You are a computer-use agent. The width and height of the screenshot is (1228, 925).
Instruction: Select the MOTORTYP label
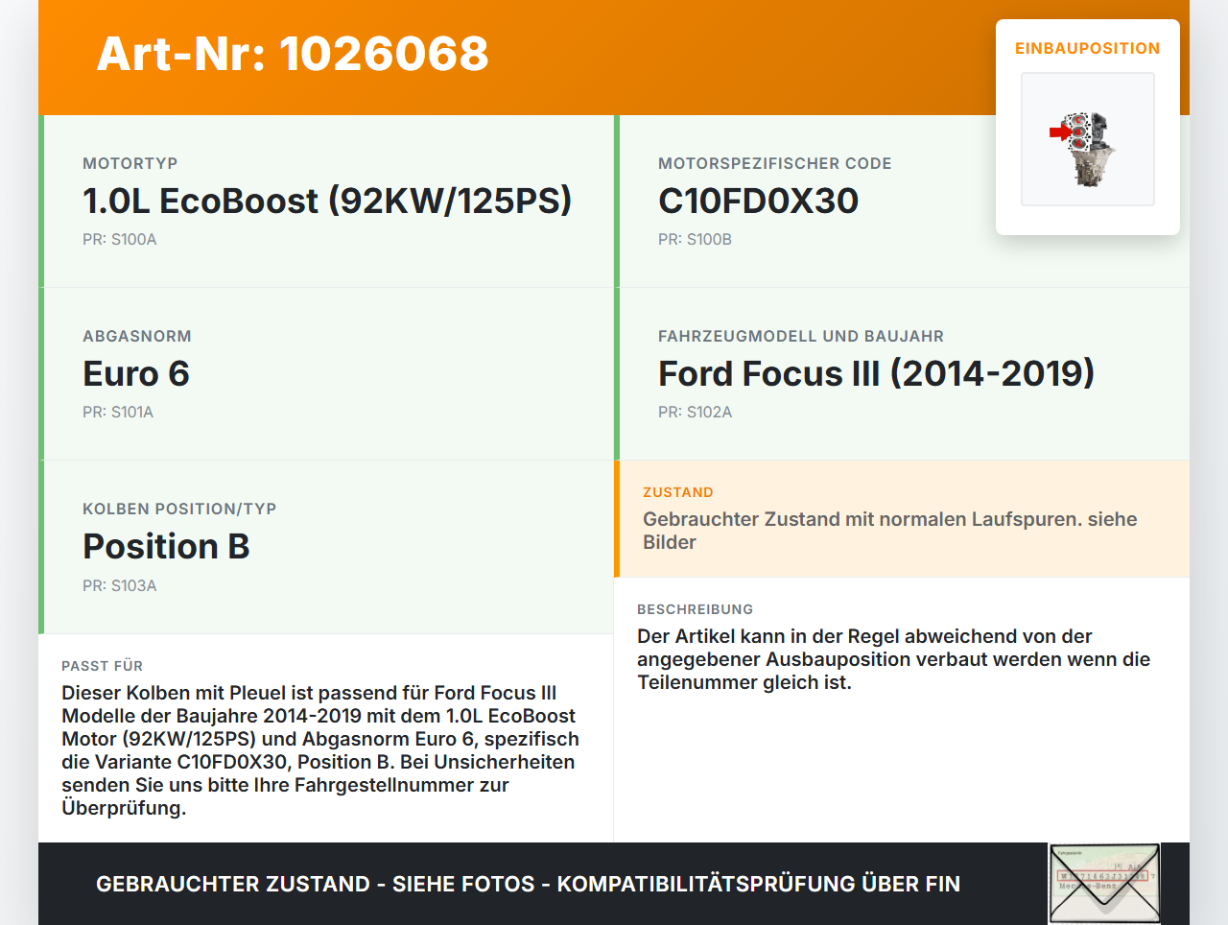(x=130, y=163)
